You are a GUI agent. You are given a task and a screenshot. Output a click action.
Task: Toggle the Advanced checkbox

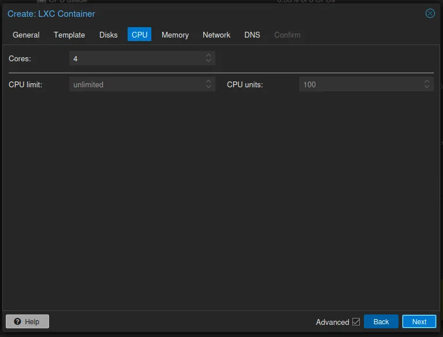(x=356, y=322)
